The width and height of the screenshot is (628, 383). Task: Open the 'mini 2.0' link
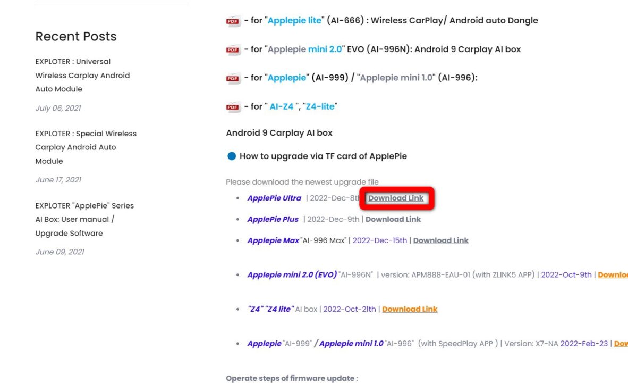pyautogui.click(x=325, y=49)
